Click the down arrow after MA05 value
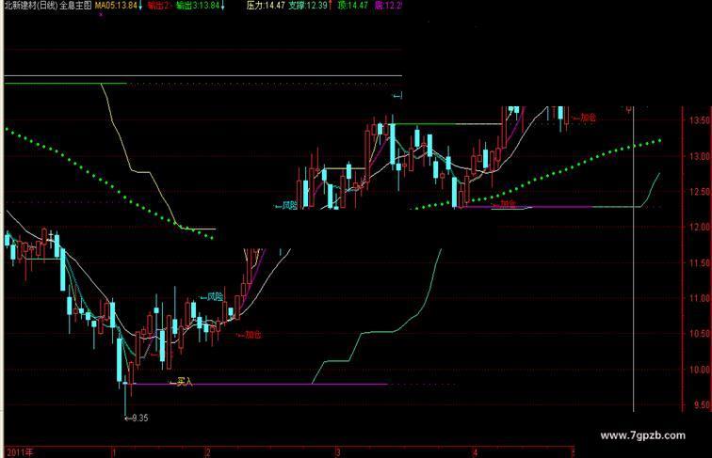The width and height of the screenshot is (712, 458). tap(140, 6)
